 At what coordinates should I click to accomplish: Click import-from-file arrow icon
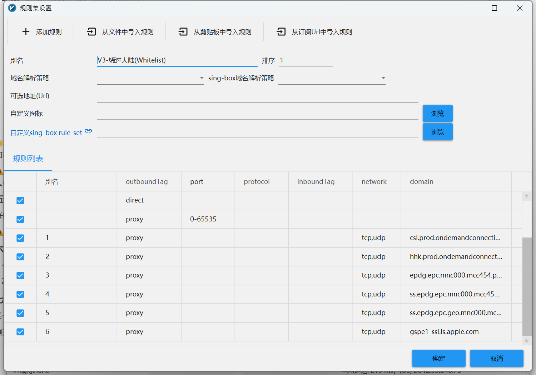[91, 32]
